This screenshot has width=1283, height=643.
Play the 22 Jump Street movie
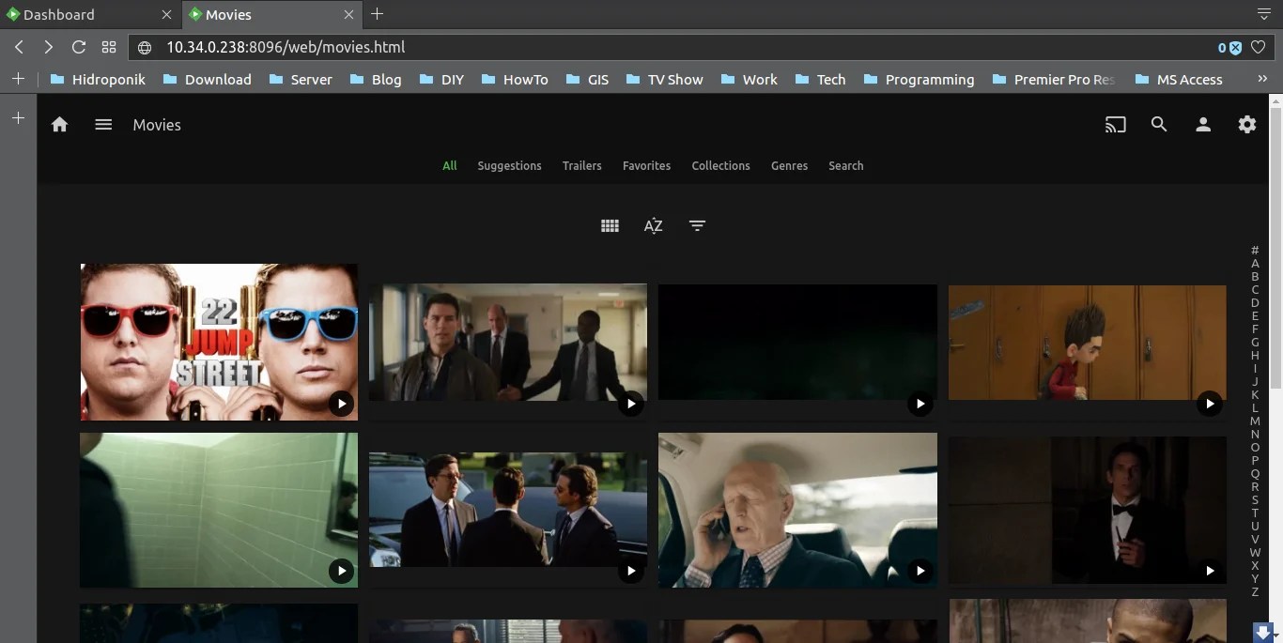click(x=341, y=404)
